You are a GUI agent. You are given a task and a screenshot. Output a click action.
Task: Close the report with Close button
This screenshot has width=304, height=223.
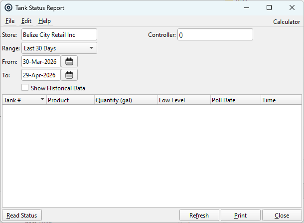point(282,215)
